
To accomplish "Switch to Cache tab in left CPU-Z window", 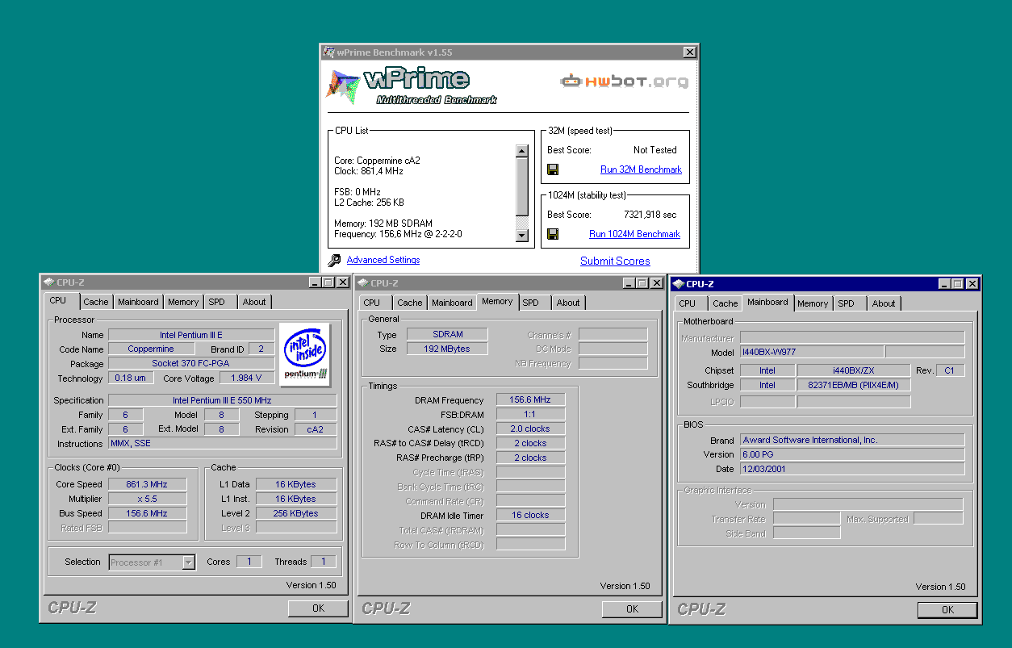I will (96, 302).
